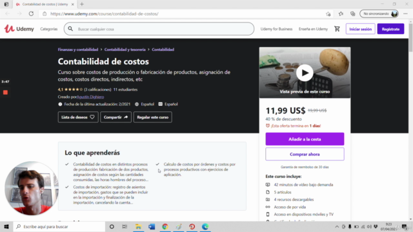Viewport: 413px width, 232px height.
Task: Click the search magnifier icon
Action: coord(70,29)
